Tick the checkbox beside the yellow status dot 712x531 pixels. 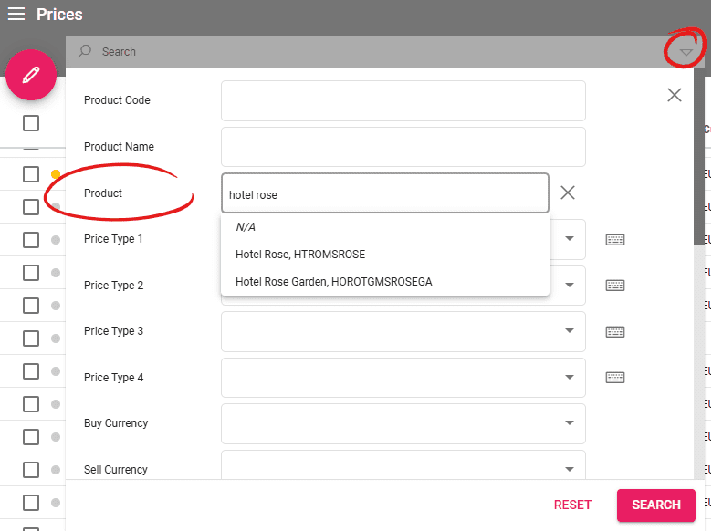click(x=31, y=174)
